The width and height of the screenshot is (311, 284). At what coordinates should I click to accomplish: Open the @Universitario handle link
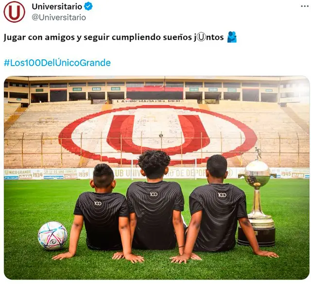[x=59, y=18]
